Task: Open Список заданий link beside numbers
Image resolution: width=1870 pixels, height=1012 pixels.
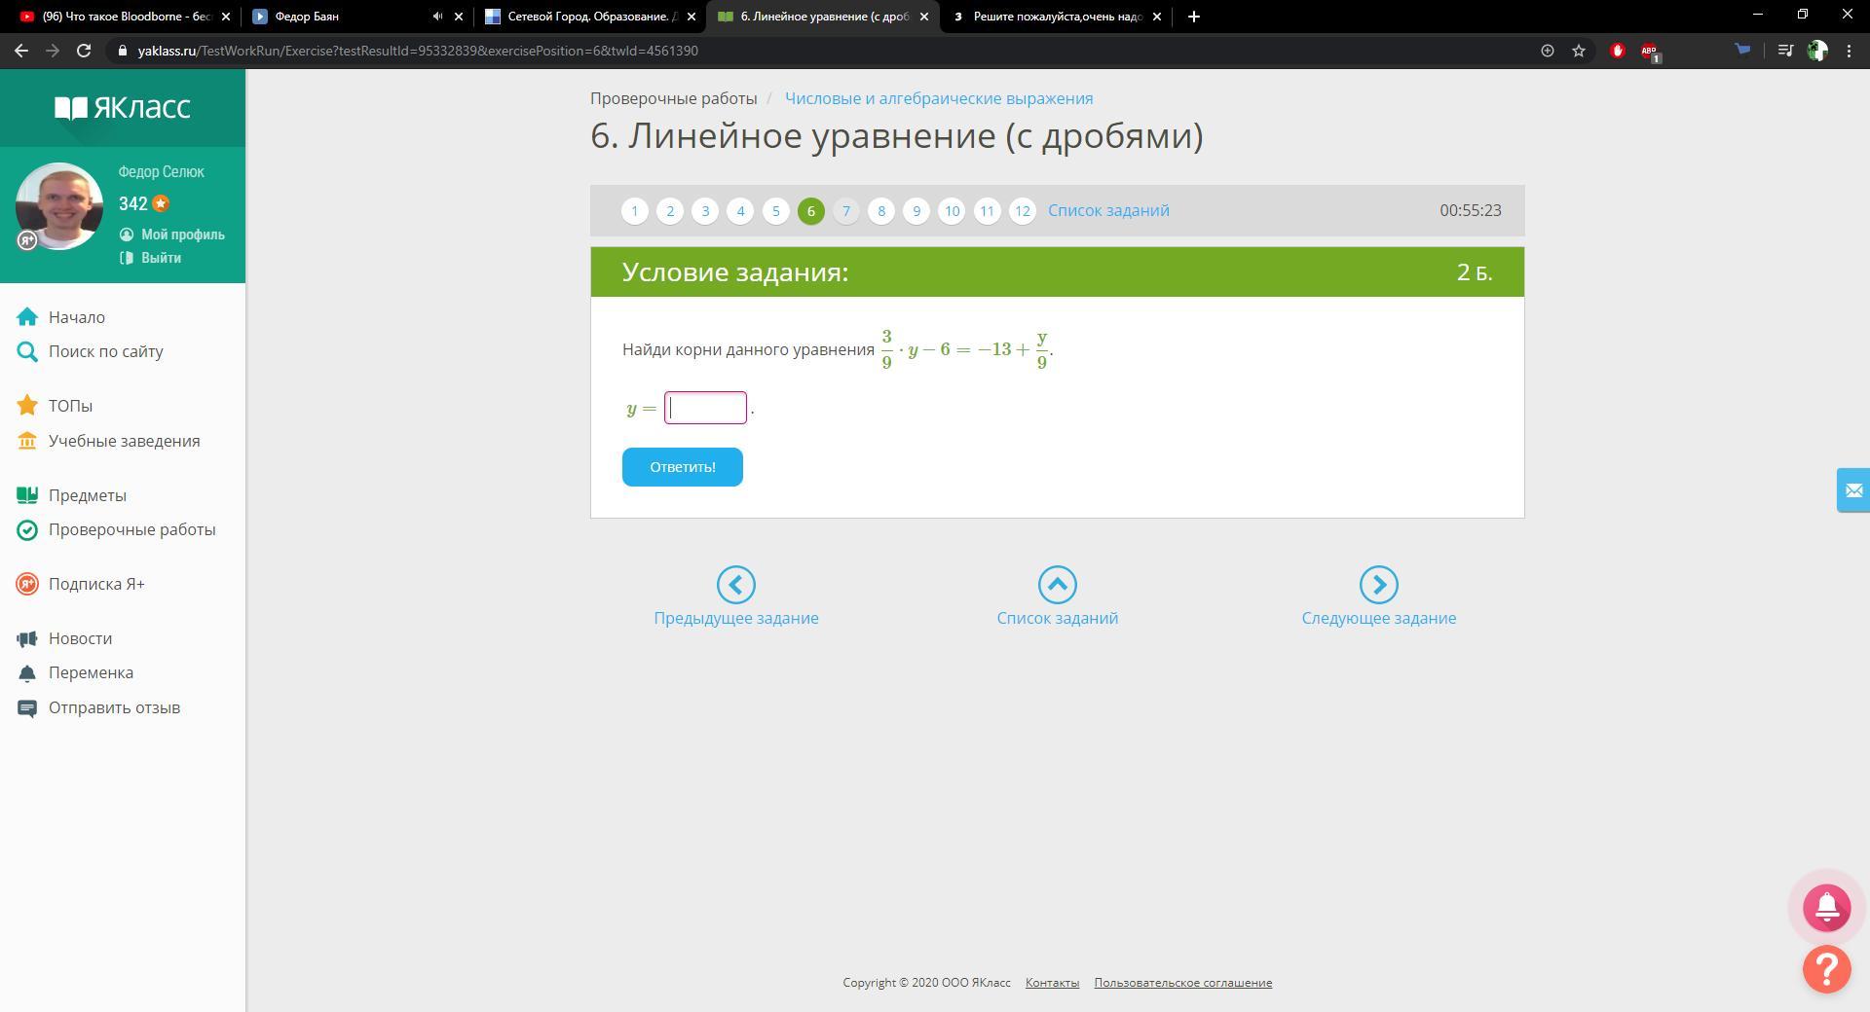Action: [1108, 210]
